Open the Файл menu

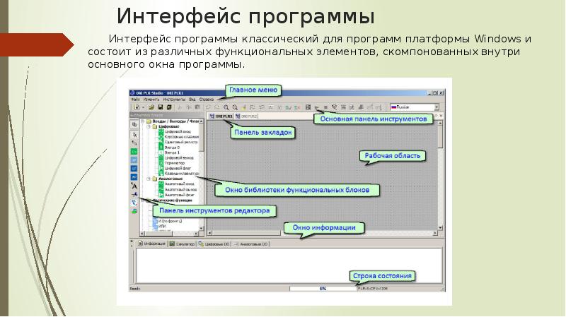[x=135, y=100]
